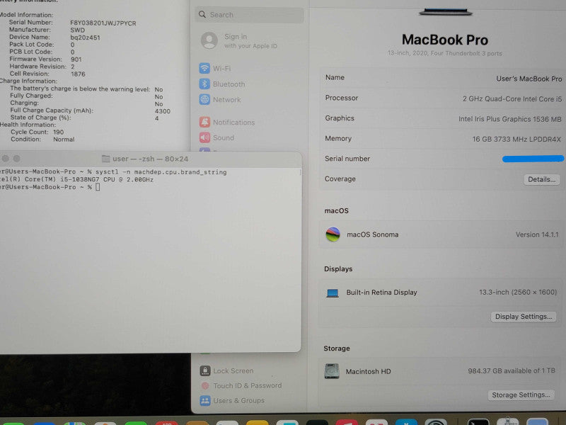Click 'Macintosh HD' storage name

(368, 371)
